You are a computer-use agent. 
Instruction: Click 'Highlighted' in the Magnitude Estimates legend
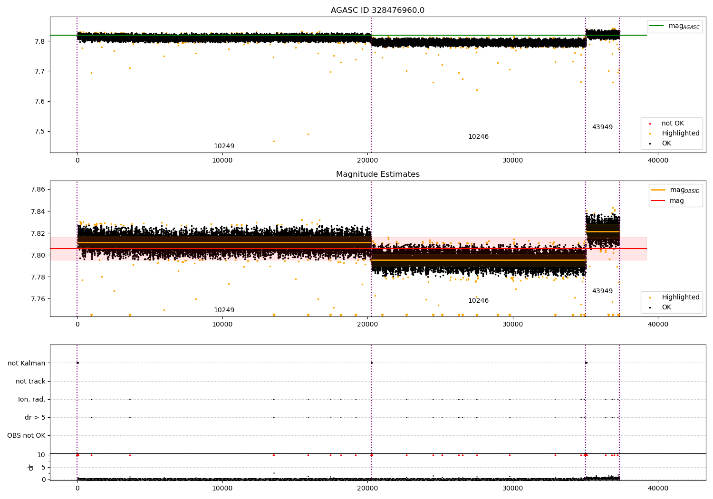point(681,297)
